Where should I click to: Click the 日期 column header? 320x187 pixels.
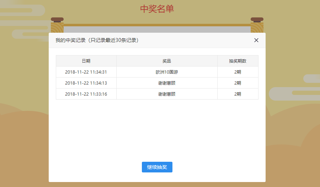pyautogui.click(x=86, y=61)
